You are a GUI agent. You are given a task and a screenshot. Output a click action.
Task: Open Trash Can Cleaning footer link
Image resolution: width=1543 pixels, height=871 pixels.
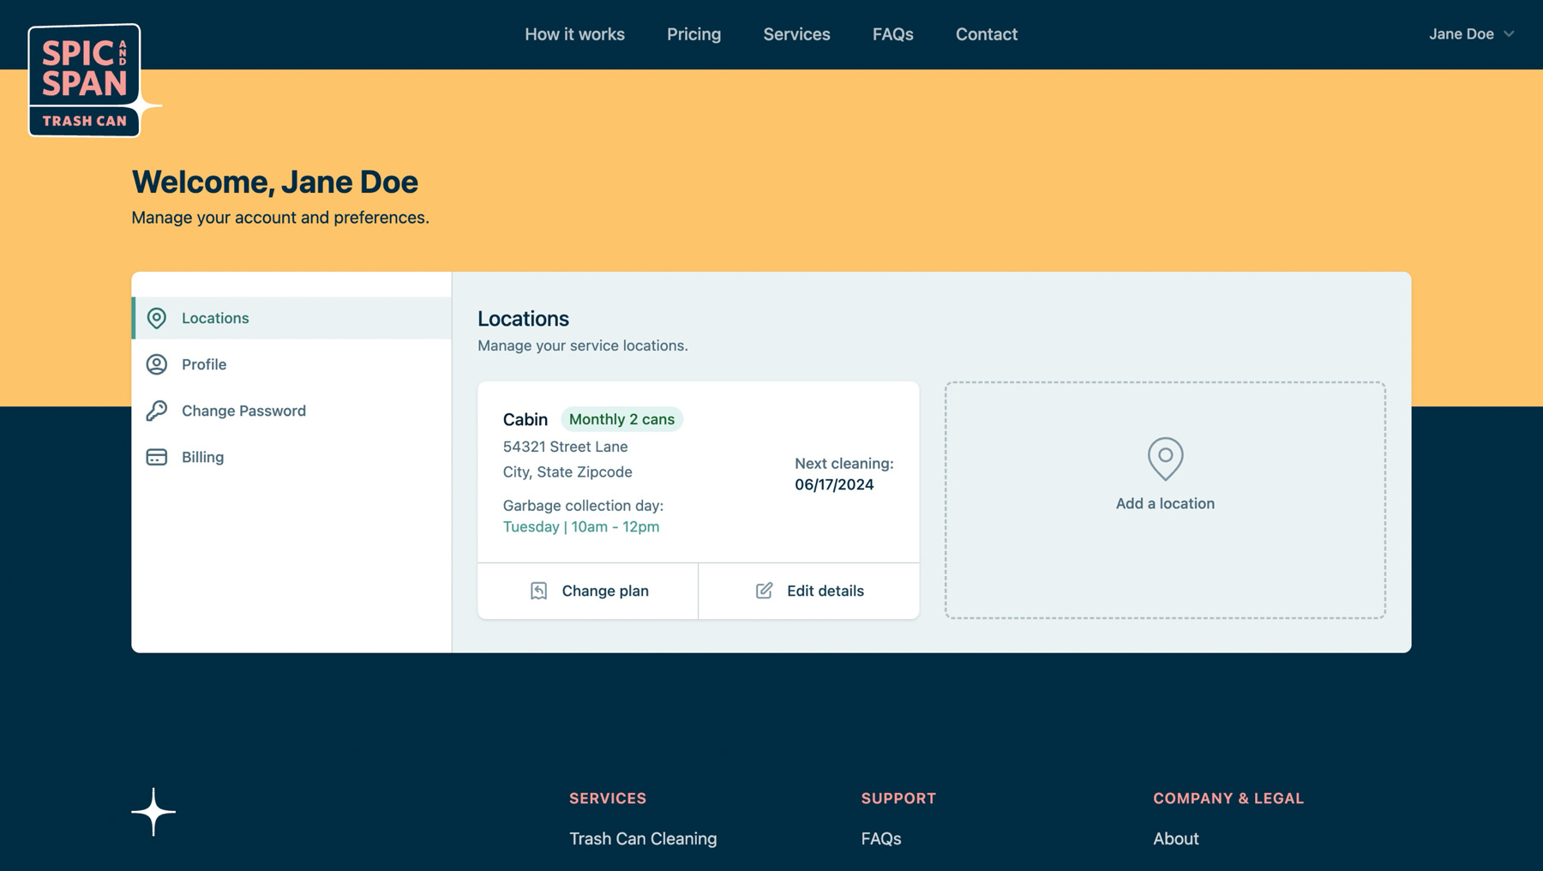coord(643,838)
